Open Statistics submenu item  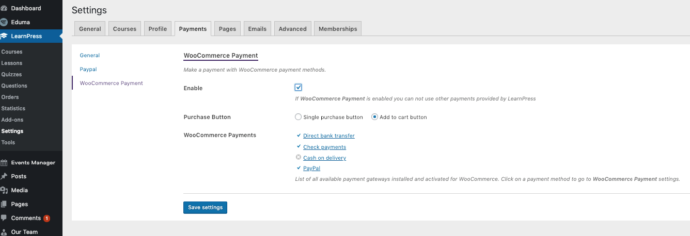click(x=13, y=108)
